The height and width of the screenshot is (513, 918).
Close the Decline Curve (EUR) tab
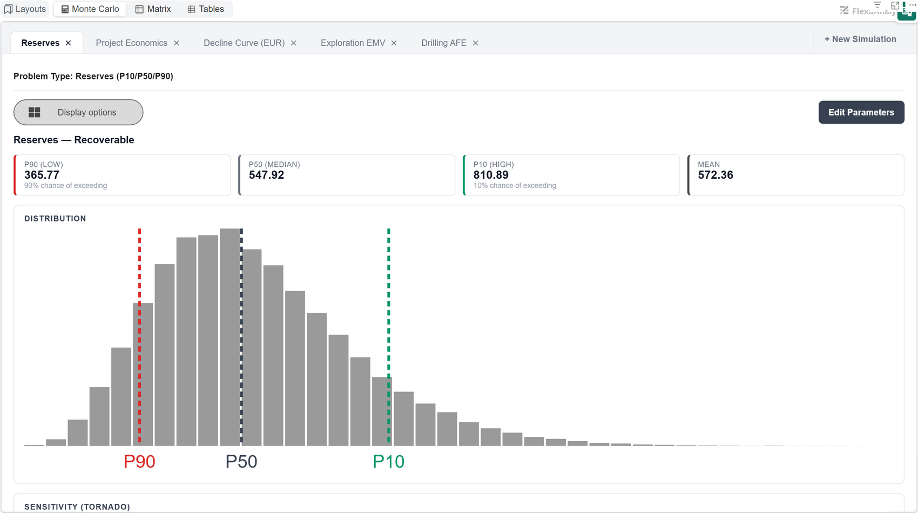coord(294,43)
